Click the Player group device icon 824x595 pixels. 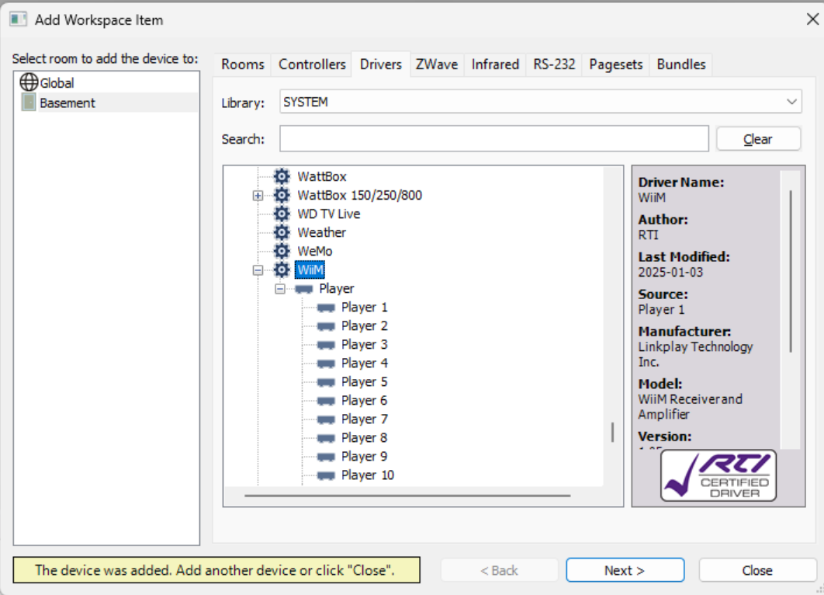click(304, 289)
